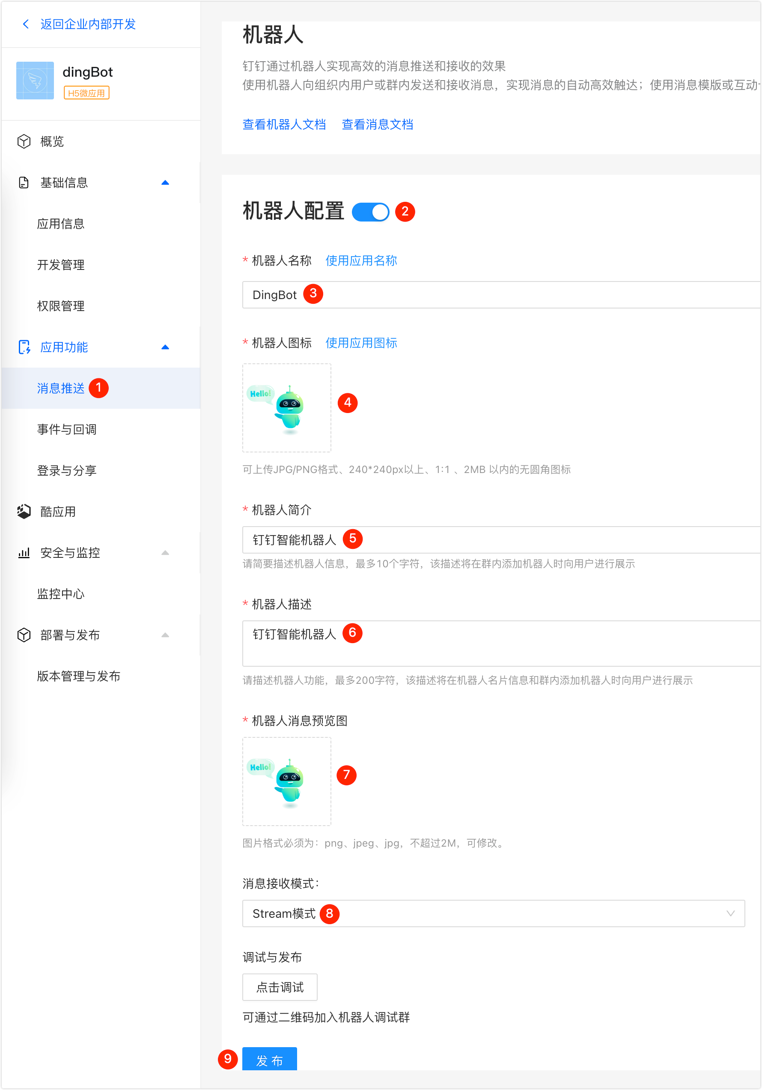Open the 事件与回调 menu item

tap(67, 429)
